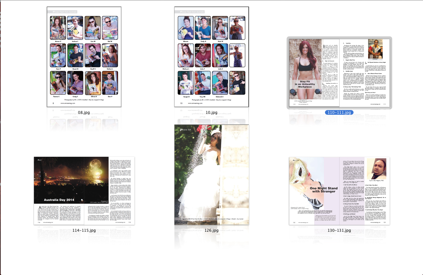Click the 08.jpg filename label
Viewport: 423px width, 275px height.
84,112
